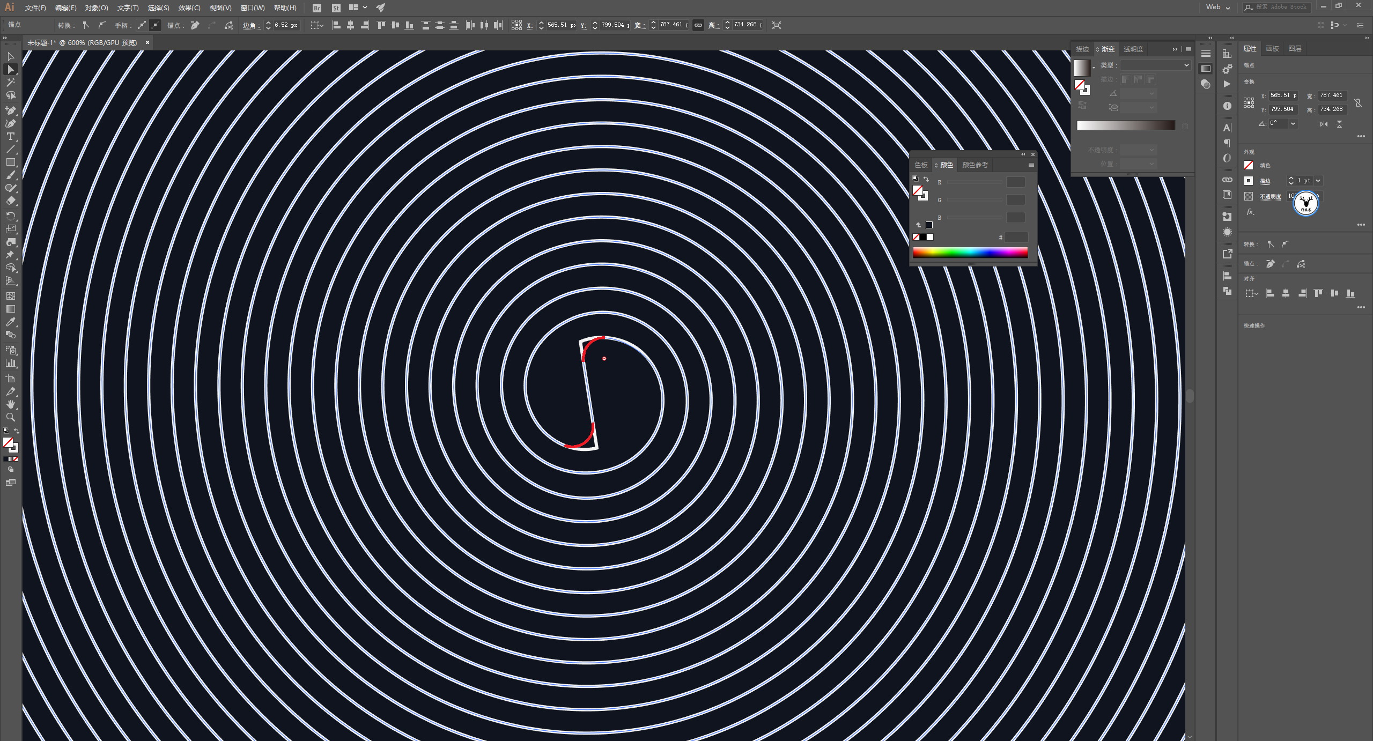Select the Magic Wand tool
The image size is (1373, 741).
click(10, 82)
